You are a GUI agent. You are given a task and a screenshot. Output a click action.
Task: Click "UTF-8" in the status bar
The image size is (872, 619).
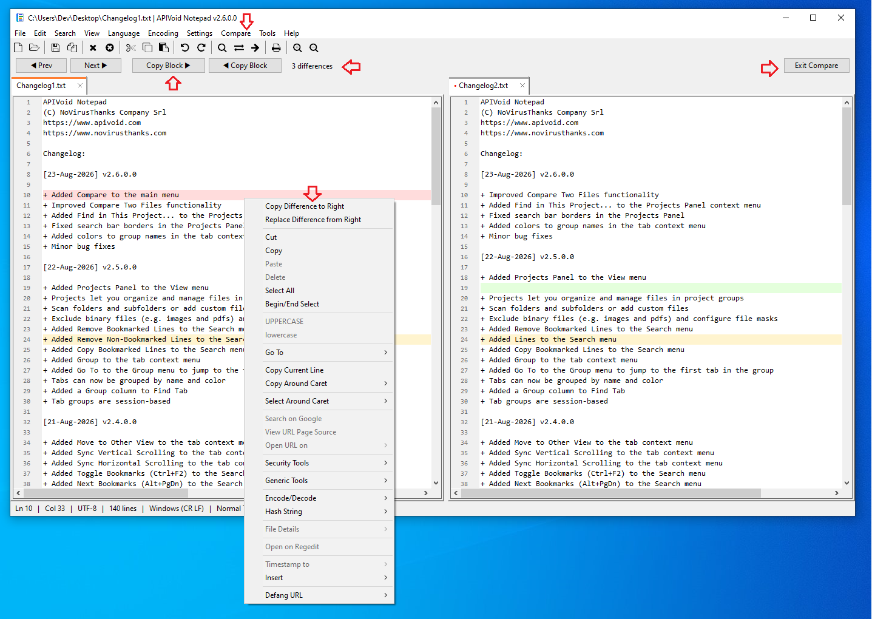pos(87,509)
